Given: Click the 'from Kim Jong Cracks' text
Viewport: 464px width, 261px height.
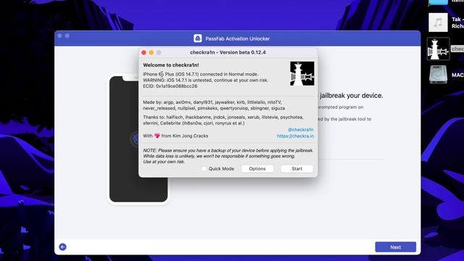Looking at the screenshot, I should point(185,136).
